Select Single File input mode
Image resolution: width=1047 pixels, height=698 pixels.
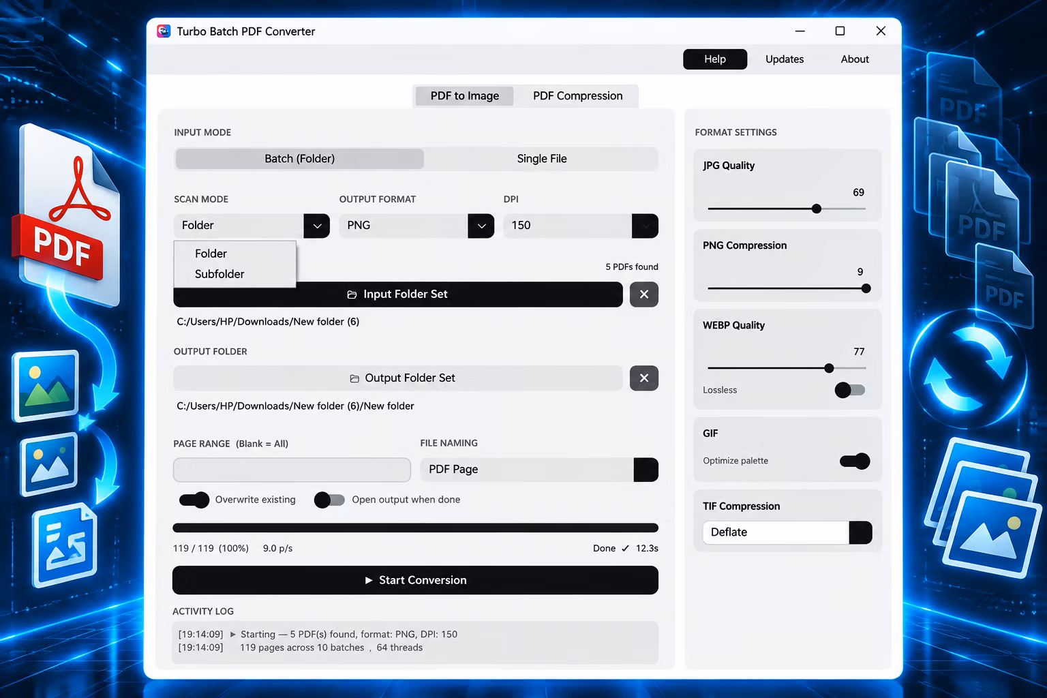click(x=542, y=159)
